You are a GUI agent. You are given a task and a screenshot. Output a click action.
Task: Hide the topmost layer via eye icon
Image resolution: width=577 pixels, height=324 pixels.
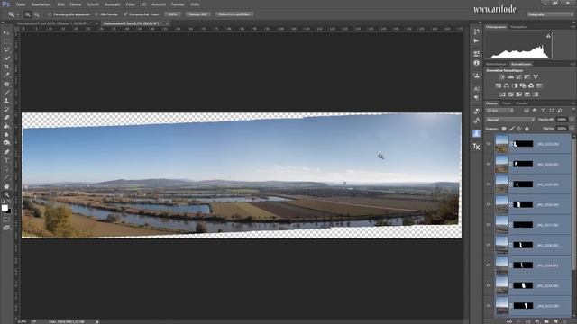[x=489, y=144]
